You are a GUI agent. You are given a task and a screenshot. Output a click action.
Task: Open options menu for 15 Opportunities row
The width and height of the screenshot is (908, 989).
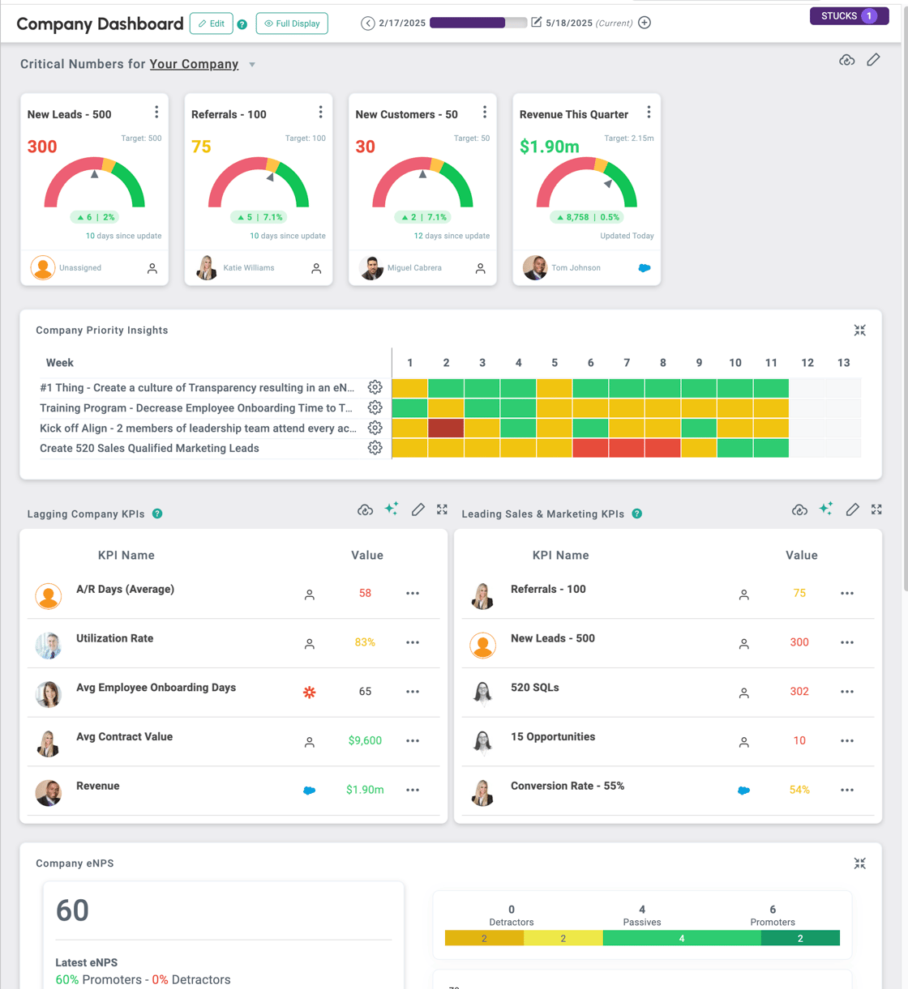coord(847,741)
